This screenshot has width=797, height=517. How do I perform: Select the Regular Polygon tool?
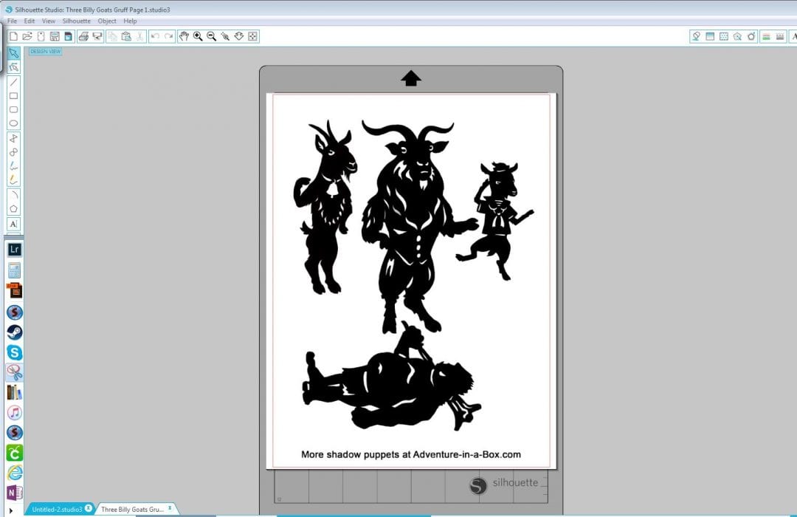(x=14, y=208)
